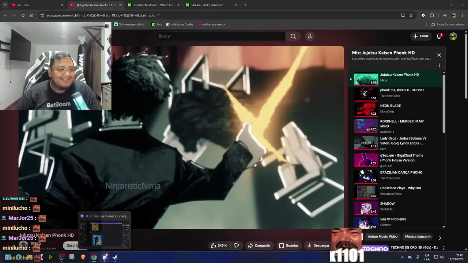Viewport: 468px width, 263px height.
Task: Like the video with thumbs-up 349 K
Action: [x=219, y=245]
